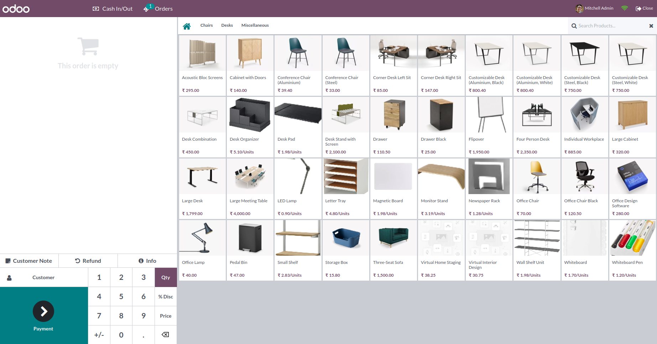Add Pedal Bin to order
Viewport: 657px width, 344px height.
click(250, 250)
